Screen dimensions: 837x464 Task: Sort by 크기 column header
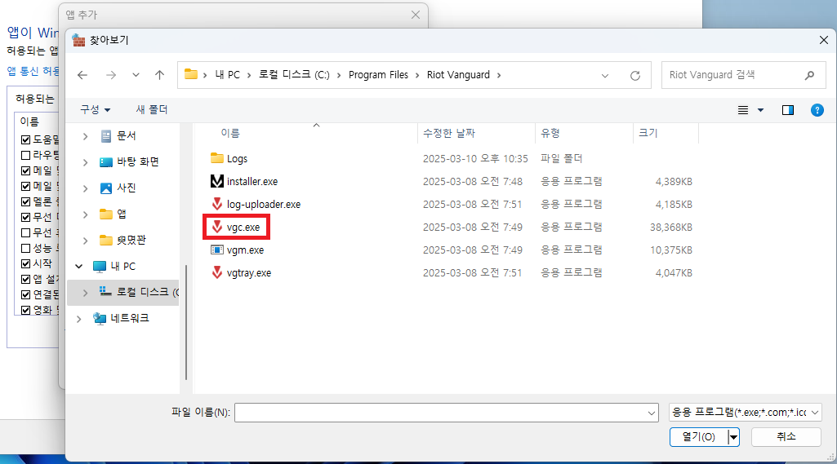[x=648, y=133]
